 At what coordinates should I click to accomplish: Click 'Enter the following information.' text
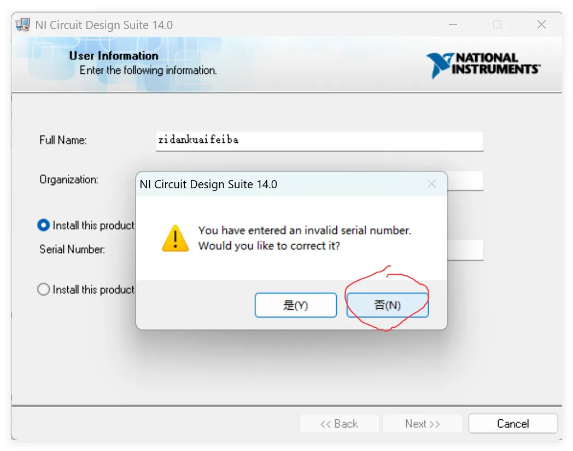[148, 70]
